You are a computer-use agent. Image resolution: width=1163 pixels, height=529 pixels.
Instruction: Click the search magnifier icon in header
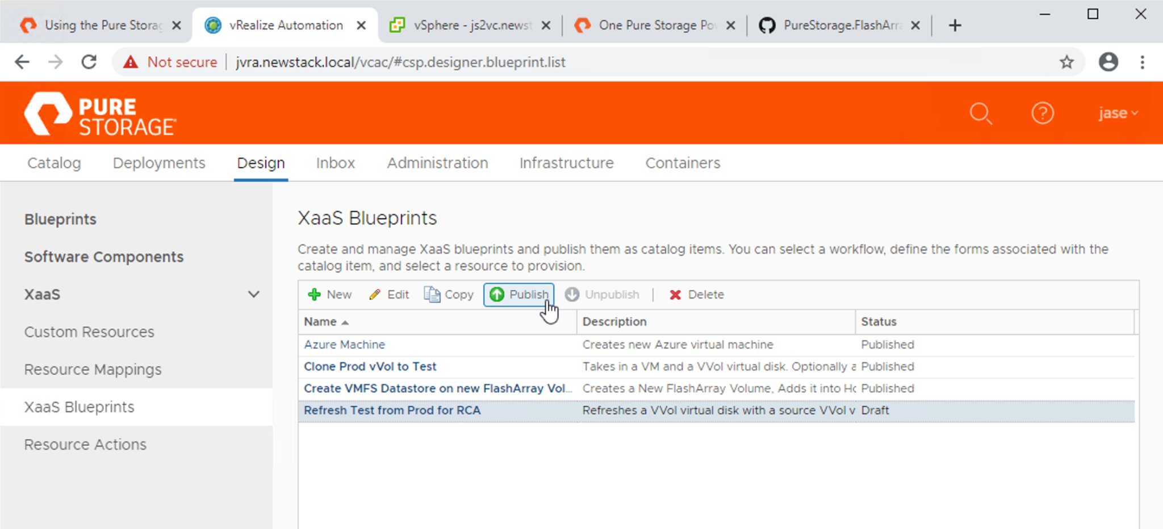click(980, 114)
